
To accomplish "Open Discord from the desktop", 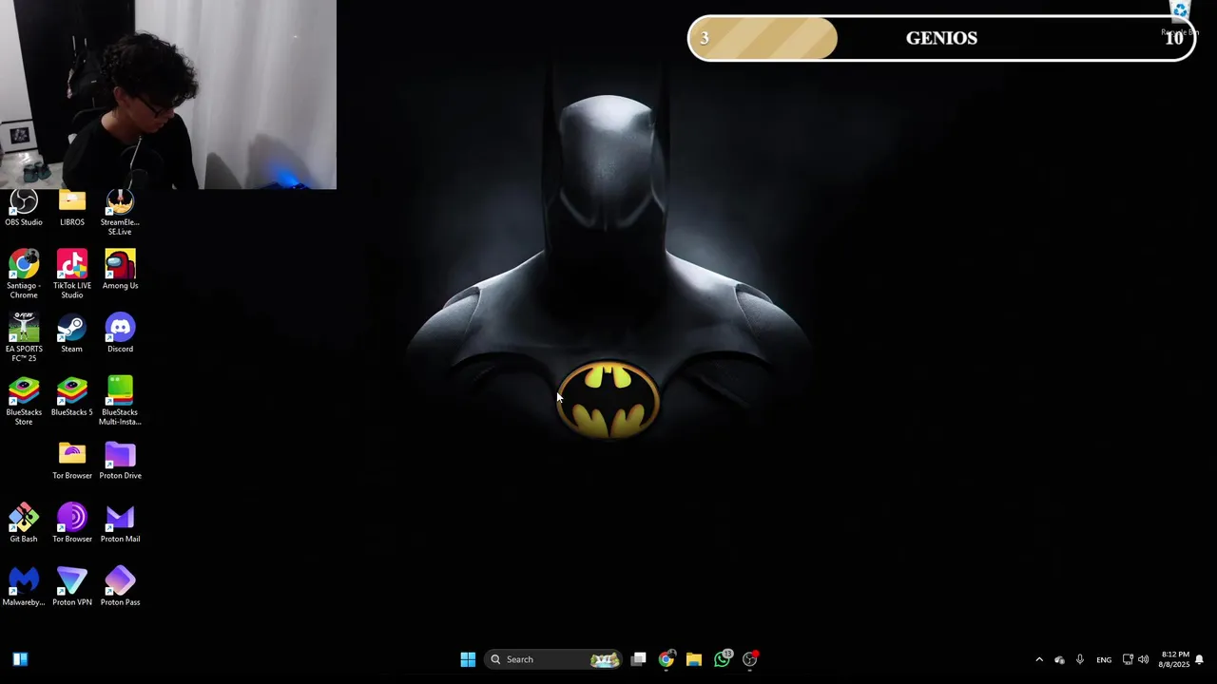I will click(x=120, y=333).
